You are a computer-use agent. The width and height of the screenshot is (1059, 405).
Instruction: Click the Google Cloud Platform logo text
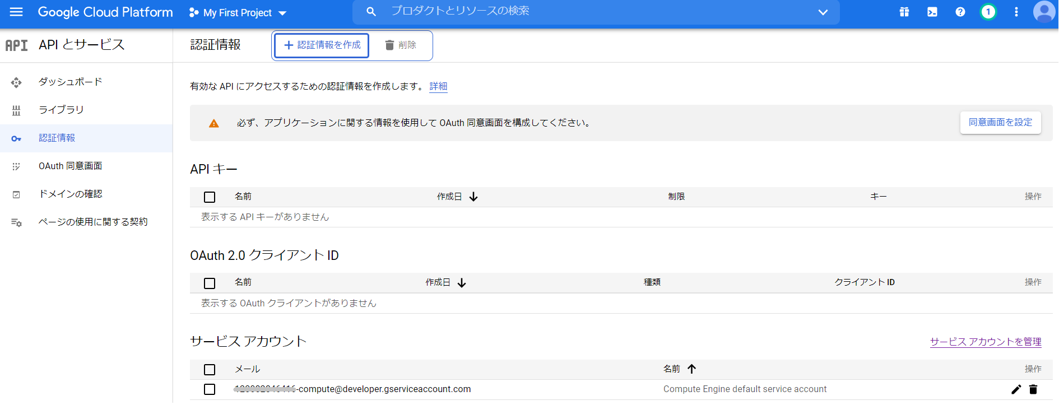(x=105, y=12)
